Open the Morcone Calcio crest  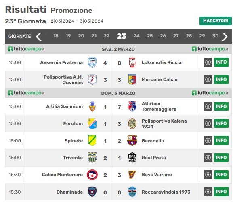pyautogui.click(x=132, y=79)
